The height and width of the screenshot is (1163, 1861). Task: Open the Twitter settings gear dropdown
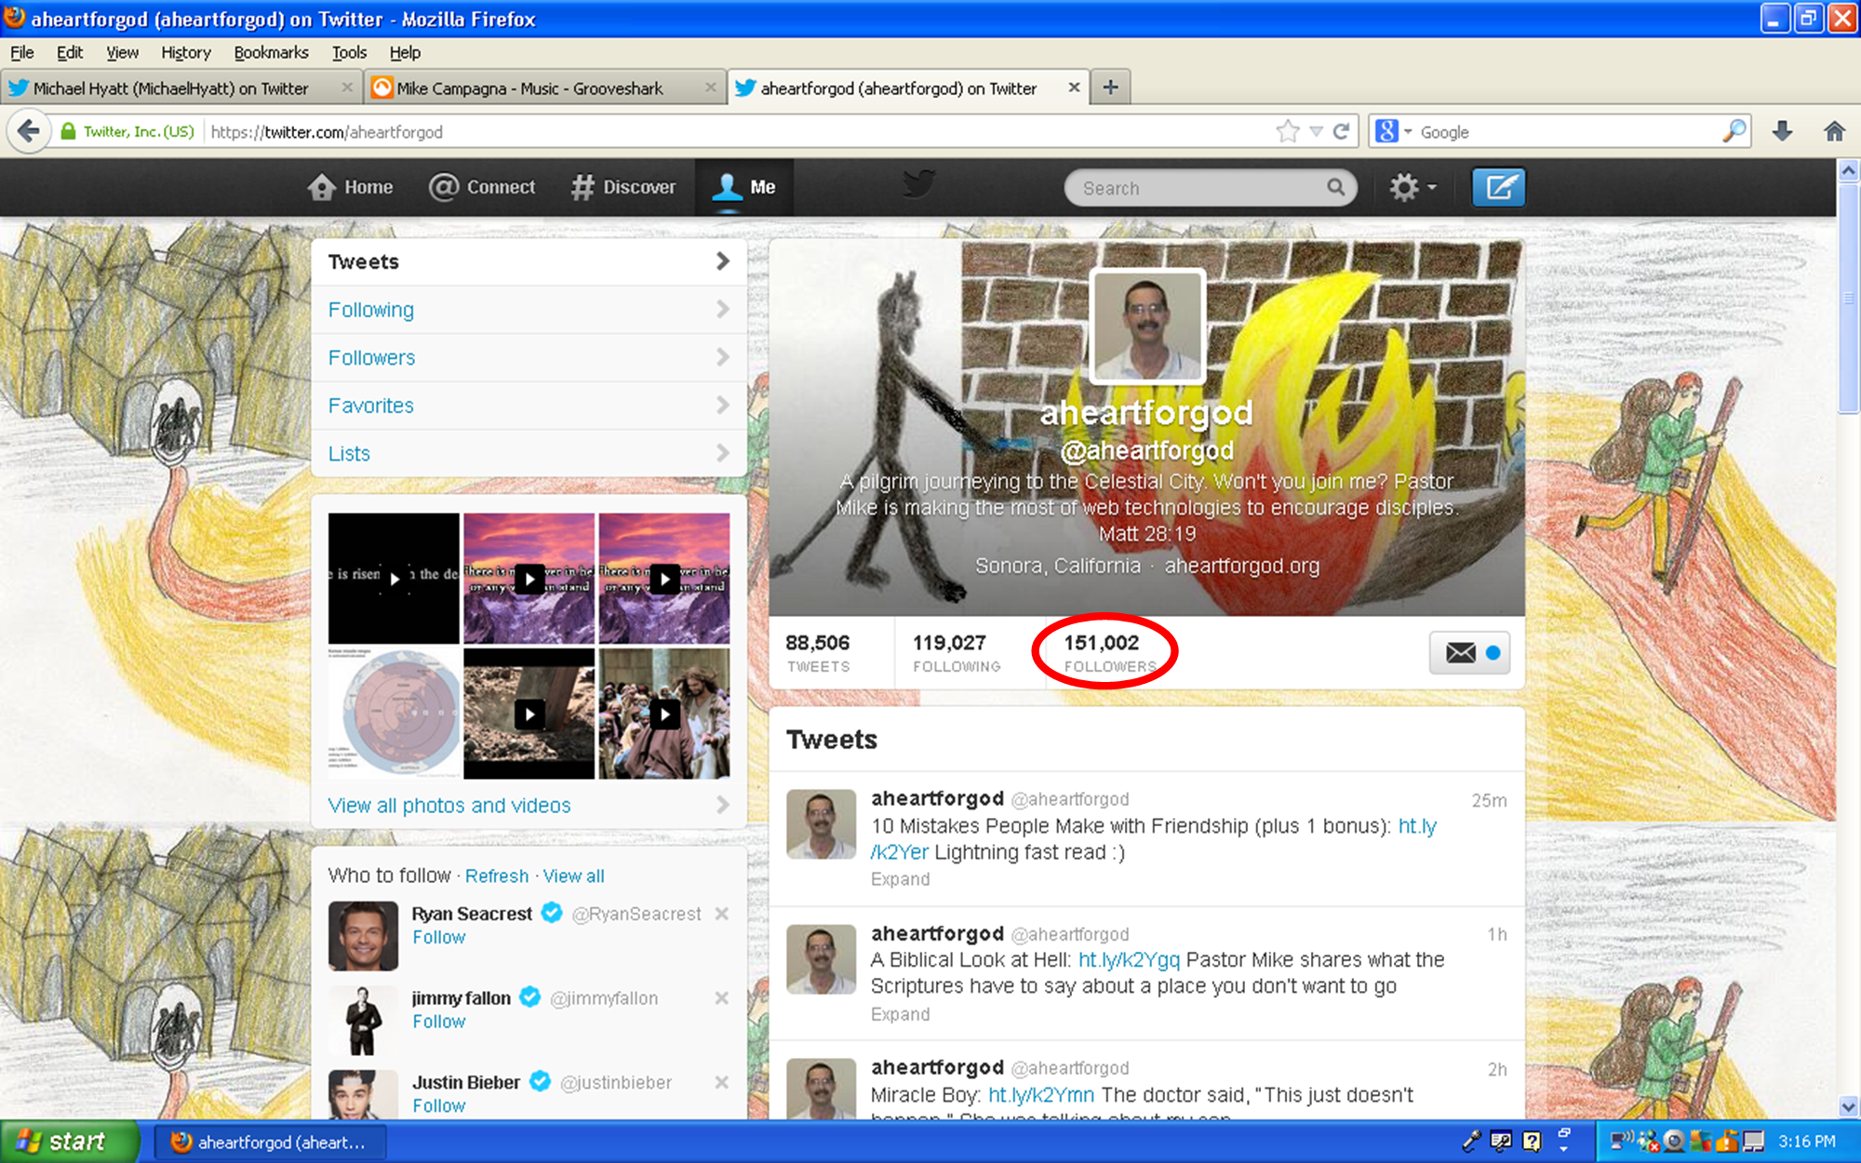pyautogui.click(x=1412, y=187)
